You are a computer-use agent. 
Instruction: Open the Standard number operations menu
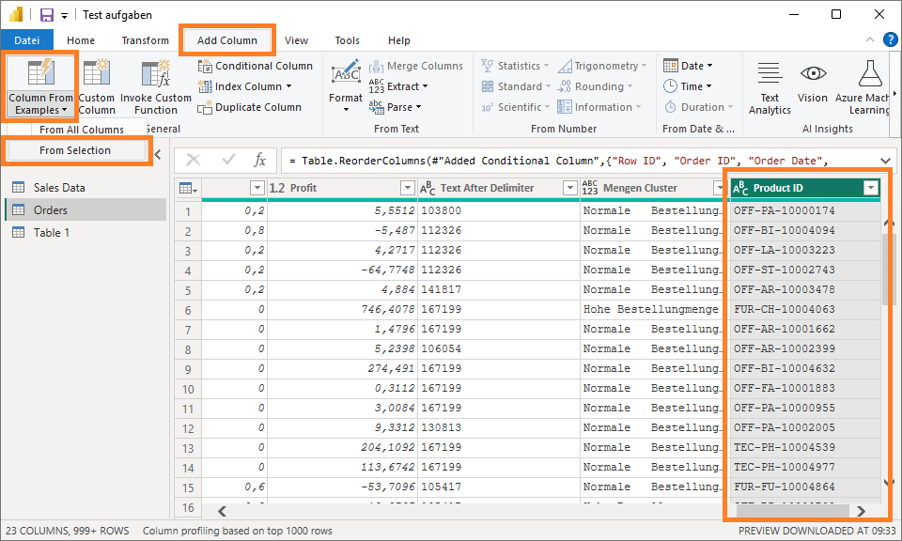click(x=516, y=86)
